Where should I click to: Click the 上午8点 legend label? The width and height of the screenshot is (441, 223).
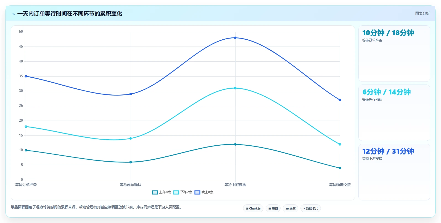165,192
